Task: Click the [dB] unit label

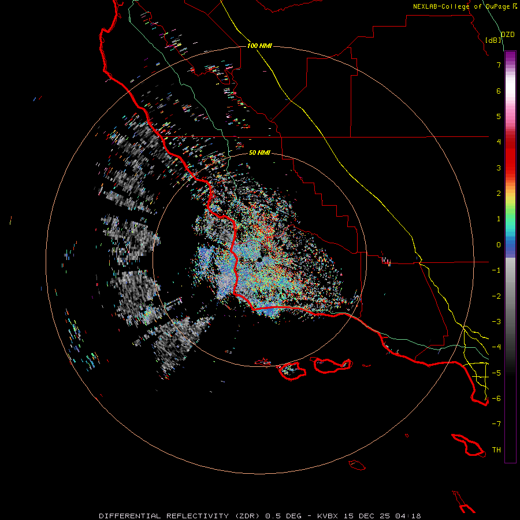Action: pos(493,40)
